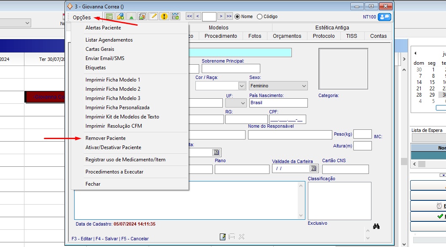The width and height of the screenshot is (446, 247).
Task: Select Listar Agendamentos menu entry
Action: [109, 40]
